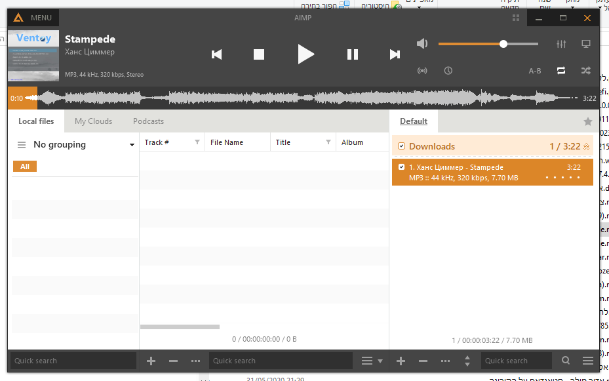Click the AIMP logo icon

18,18
